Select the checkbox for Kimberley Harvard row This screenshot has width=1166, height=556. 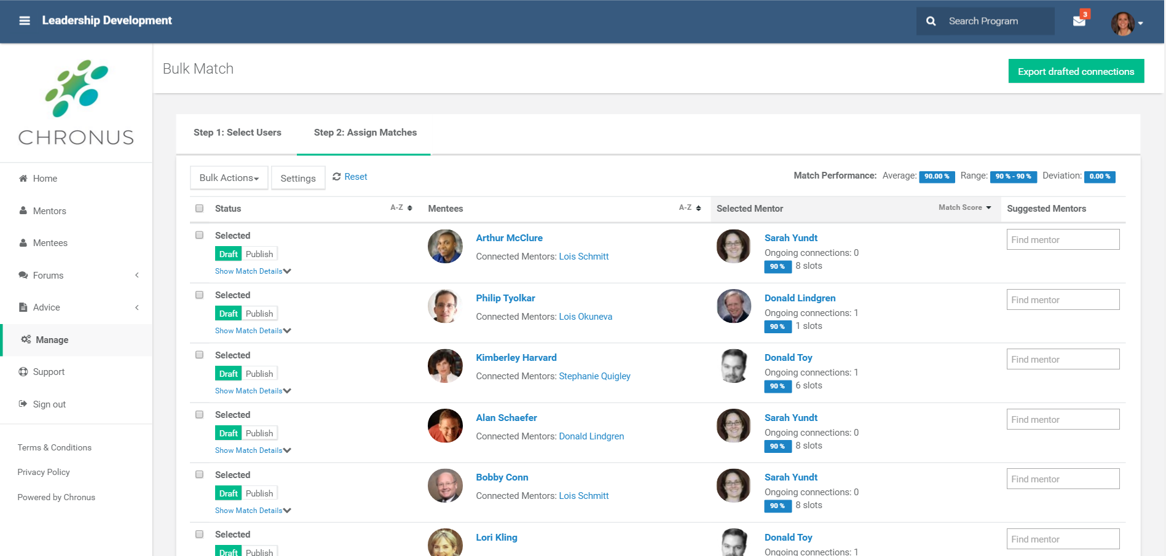(x=199, y=355)
